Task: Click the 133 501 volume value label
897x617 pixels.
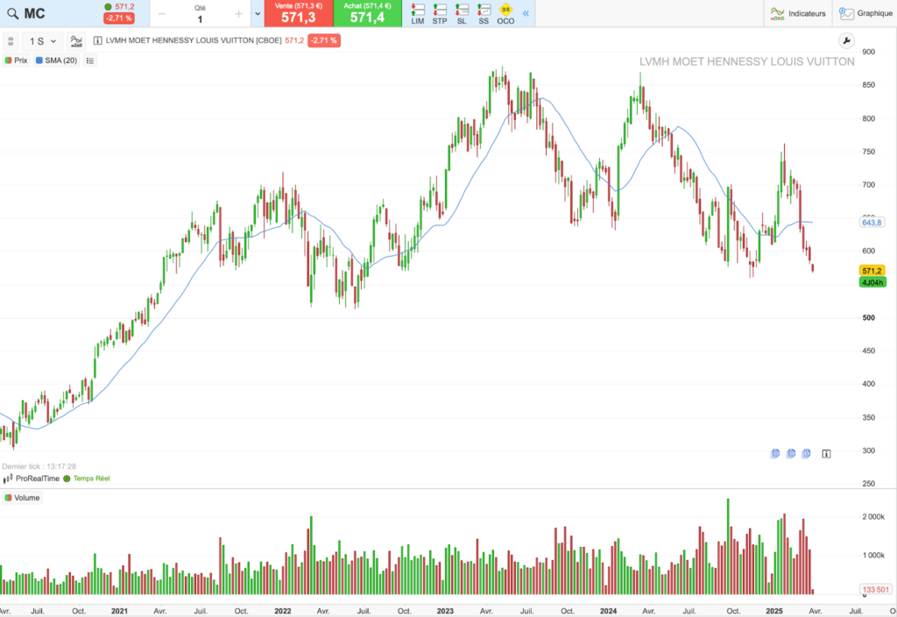Action: click(x=876, y=589)
